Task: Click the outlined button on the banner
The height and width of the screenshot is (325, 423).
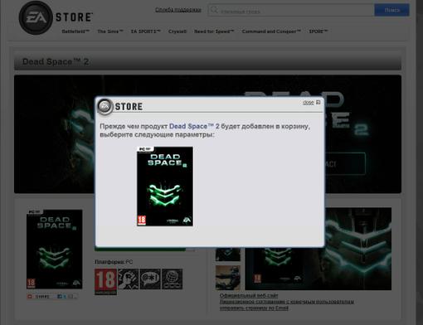Action: click(x=345, y=163)
